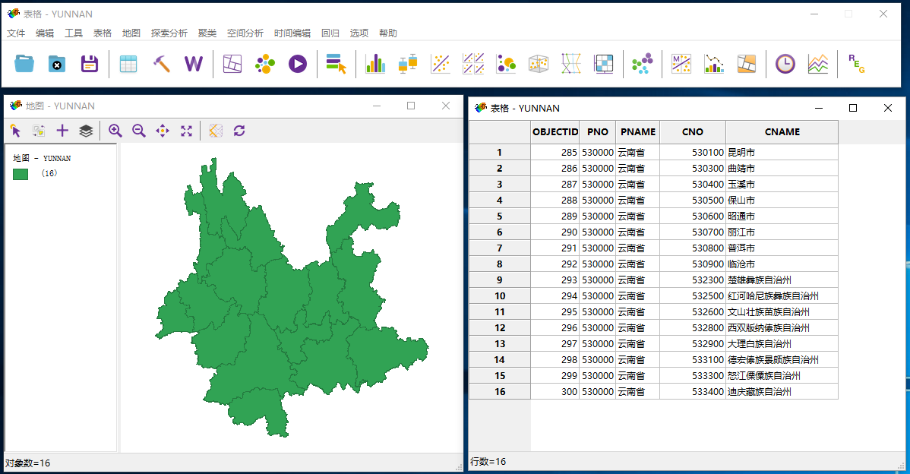Click the Regression (REG) icon
910x474 pixels.
[857, 64]
